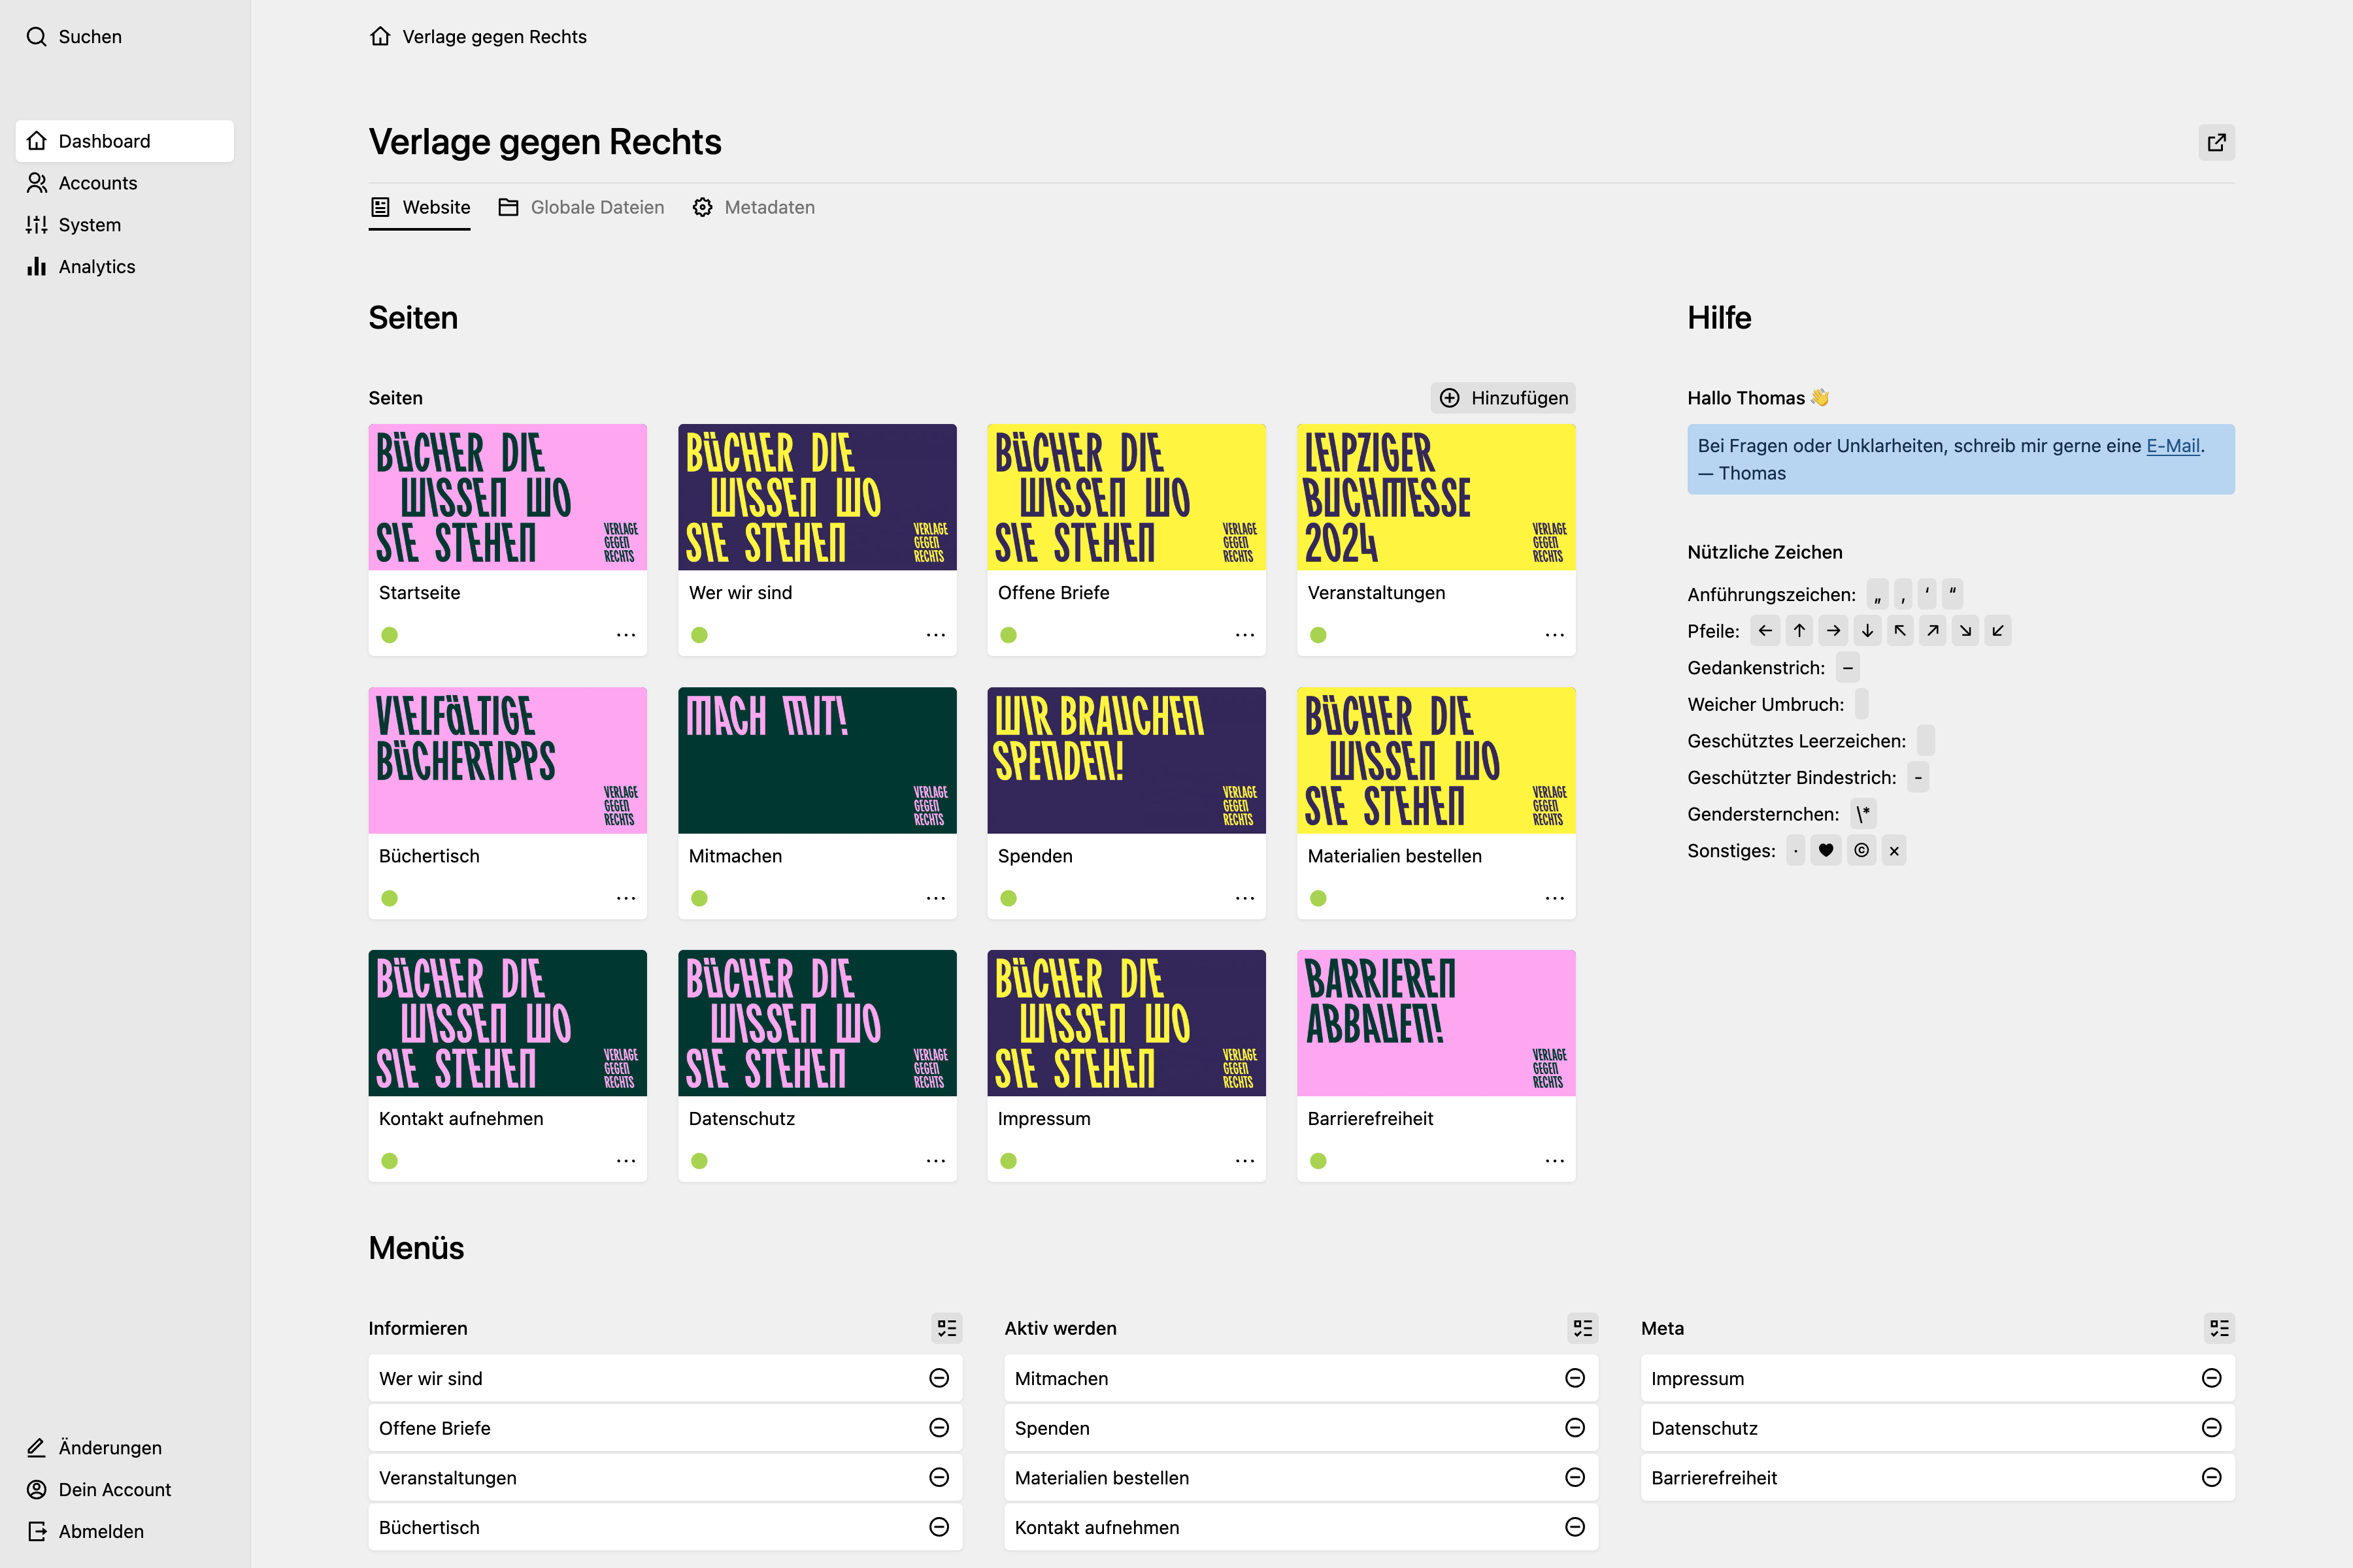Viewport: 2353px width, 1568px height.
Task: Open Analytics in the sidebar
Action: 125,267
